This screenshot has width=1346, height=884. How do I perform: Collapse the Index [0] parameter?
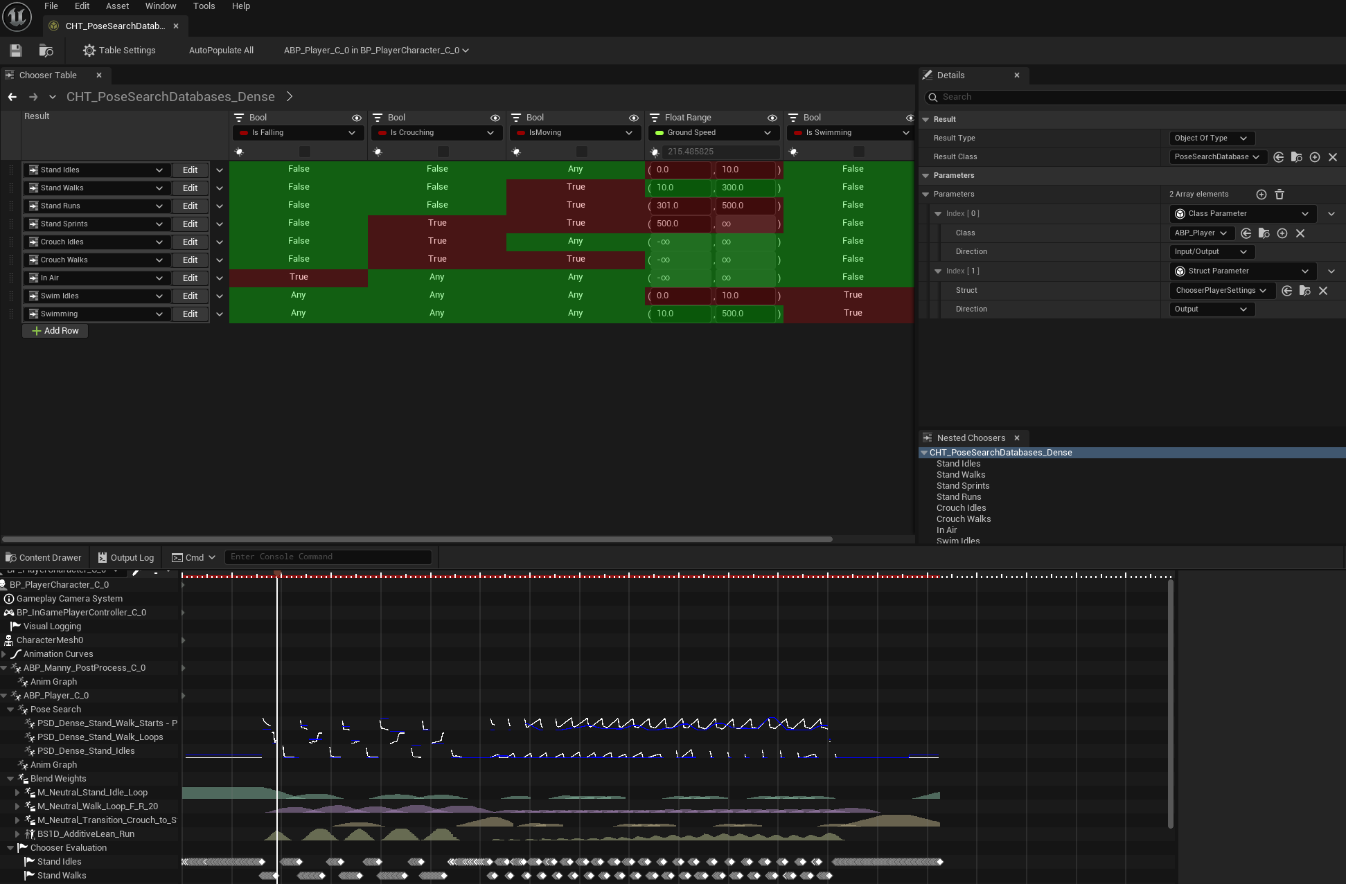coord(938,214)
